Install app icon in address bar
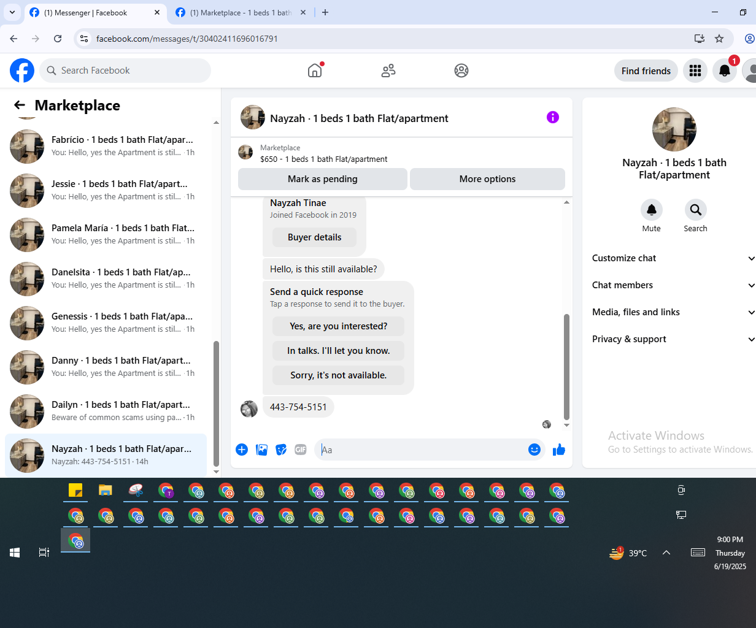This screenshot has width=756, height=628. pos(700,39)
